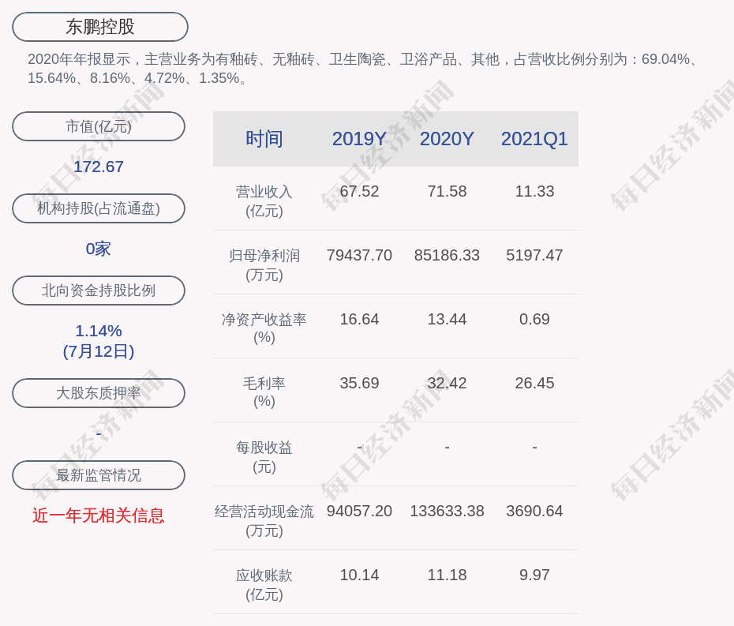This screenshot has height=626, width=734.
Task: Select the 1.14% northbound holding value
Action: pos(99,331)
